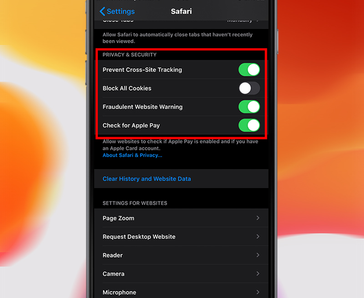Tap the back chevron icon beside Settings
The width and height of the screenshot is (364, 298).
pyautogui.click(x=102, y=11)
